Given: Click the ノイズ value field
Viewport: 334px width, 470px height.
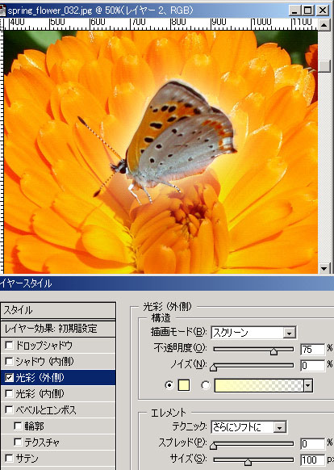Looking at the screenshot, I should 312,365.
